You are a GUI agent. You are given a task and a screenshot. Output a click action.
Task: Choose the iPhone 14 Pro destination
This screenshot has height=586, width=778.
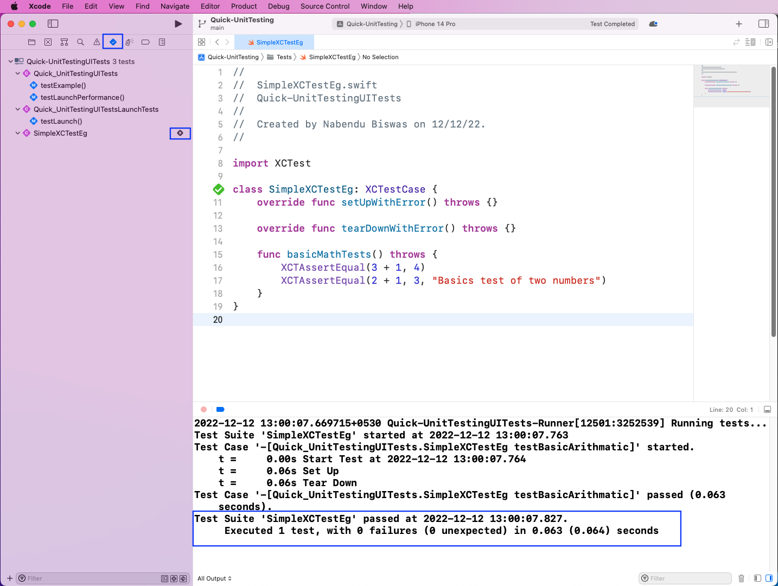tap(431, 24)
